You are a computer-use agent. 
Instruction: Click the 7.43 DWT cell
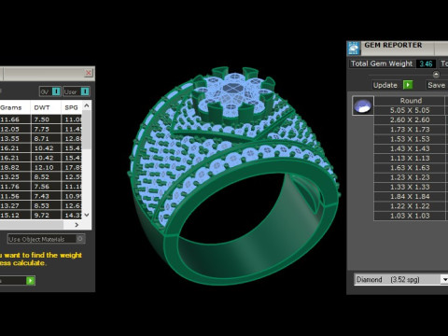pyautogui.click(x=46, y=196)
